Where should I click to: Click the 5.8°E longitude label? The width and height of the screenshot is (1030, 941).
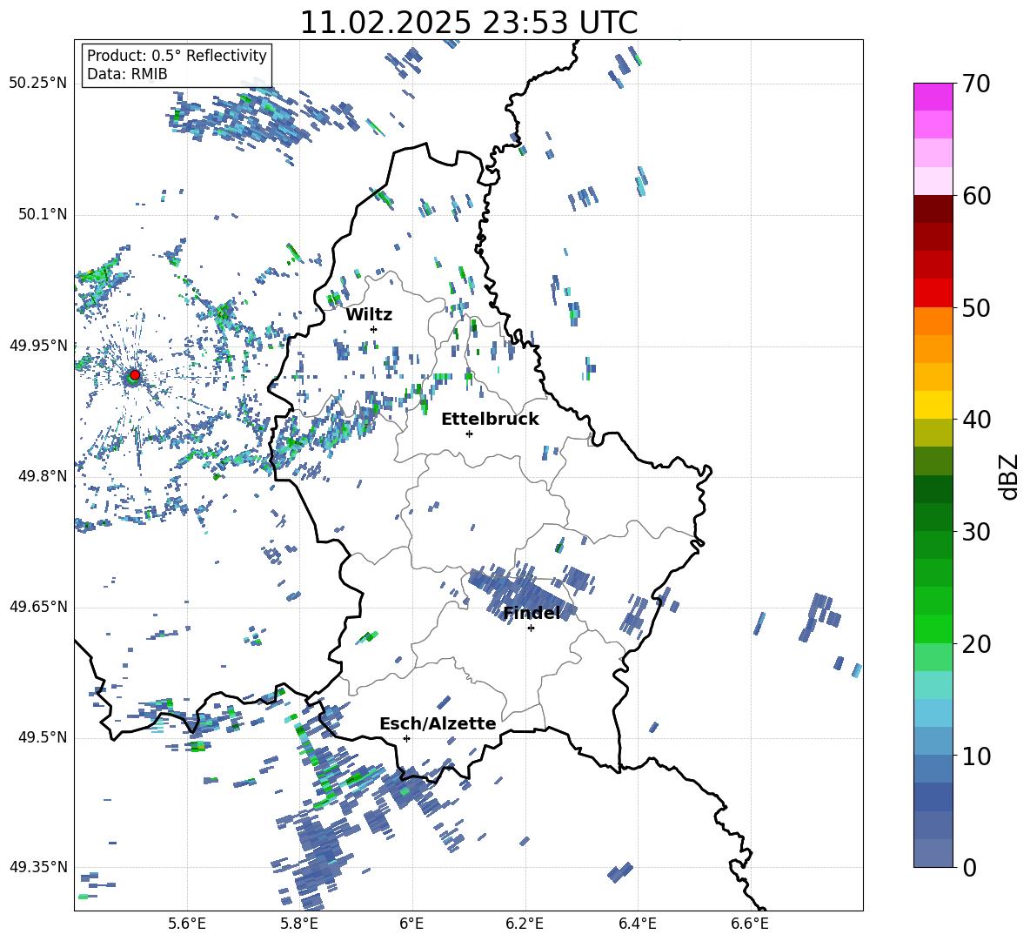coord(299,924)
